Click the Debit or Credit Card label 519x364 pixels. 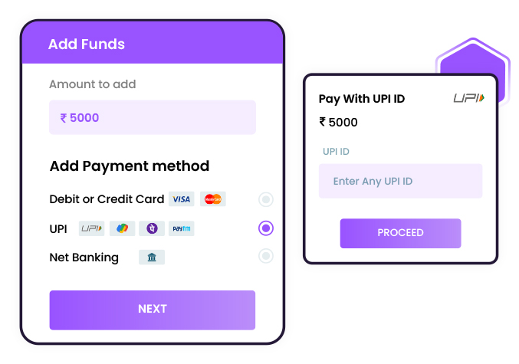107,199
